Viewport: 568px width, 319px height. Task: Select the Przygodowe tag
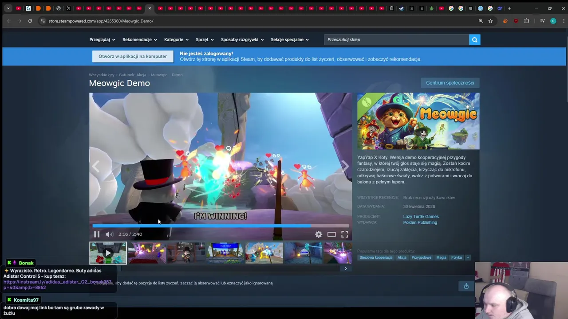[421, 257]
